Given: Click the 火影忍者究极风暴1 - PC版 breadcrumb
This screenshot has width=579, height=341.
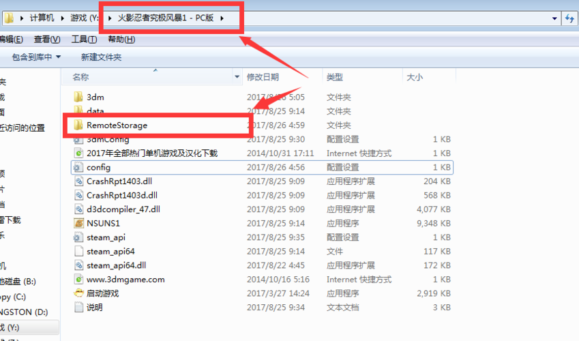Looking at the screenshot, I should click(166, 18).
